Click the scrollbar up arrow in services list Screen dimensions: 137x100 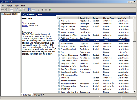coord(135,18)
